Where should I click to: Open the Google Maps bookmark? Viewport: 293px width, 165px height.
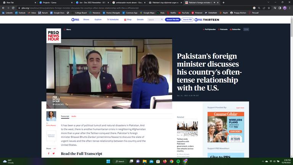pyautogui.click(x=147, y=13)
